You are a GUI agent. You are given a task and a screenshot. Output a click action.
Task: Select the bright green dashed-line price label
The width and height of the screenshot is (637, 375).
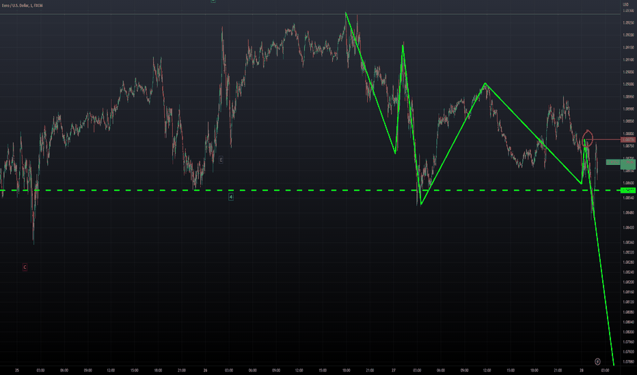pyautogui.click(x=628, y=190)
